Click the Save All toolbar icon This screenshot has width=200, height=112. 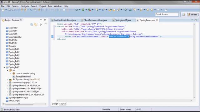click(x=13, y=10)
